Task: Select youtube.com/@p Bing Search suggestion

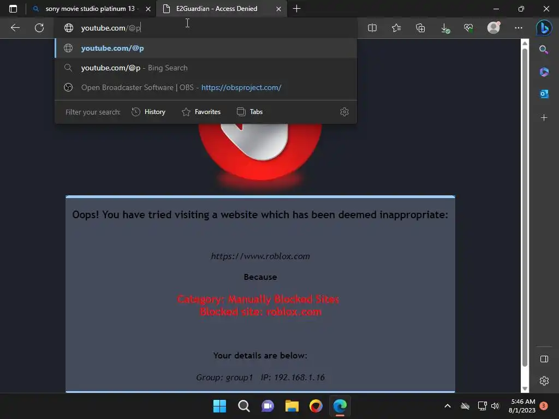Action: pyautogui.click(x=206, y=68)
